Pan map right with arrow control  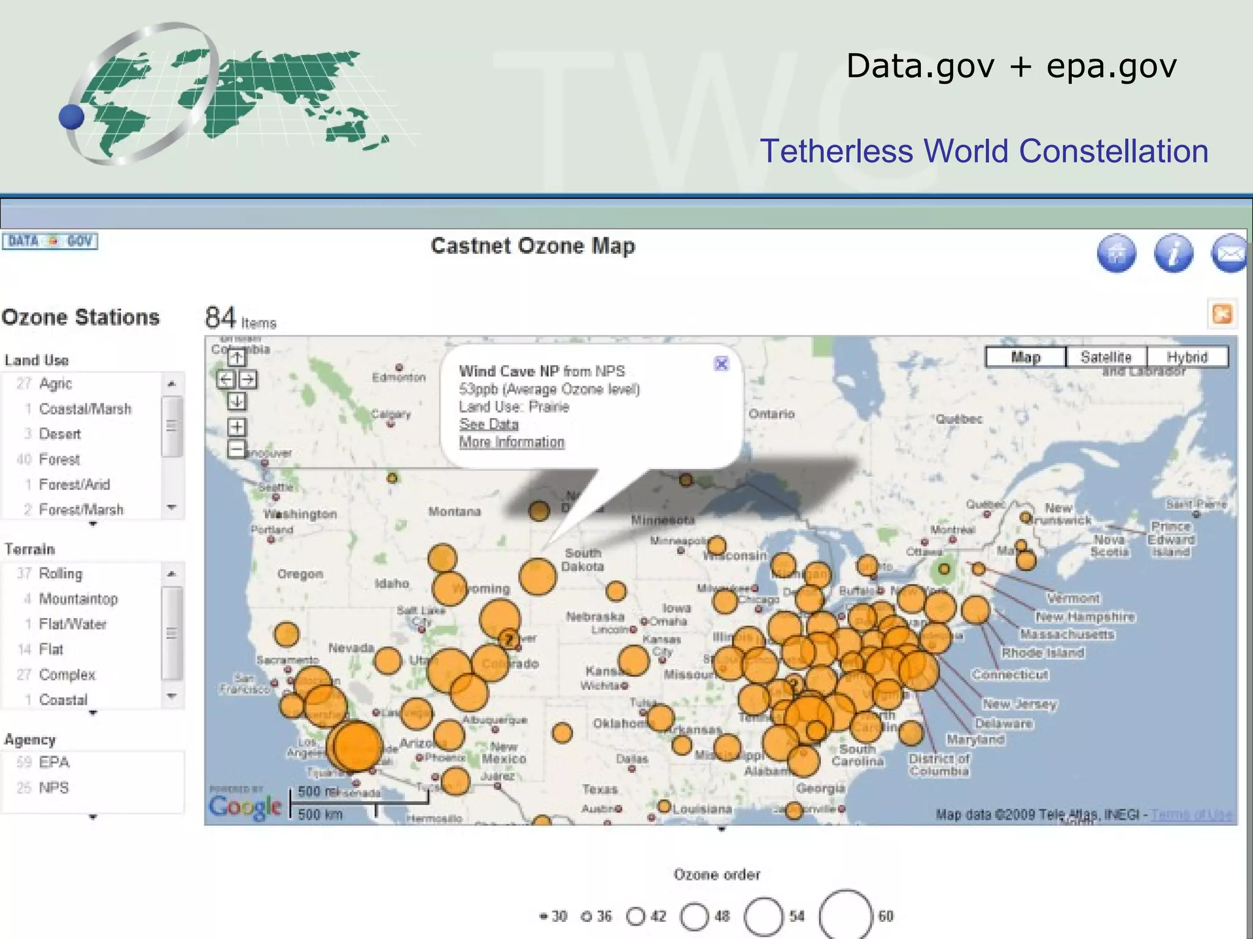click(x=248, y=380)
